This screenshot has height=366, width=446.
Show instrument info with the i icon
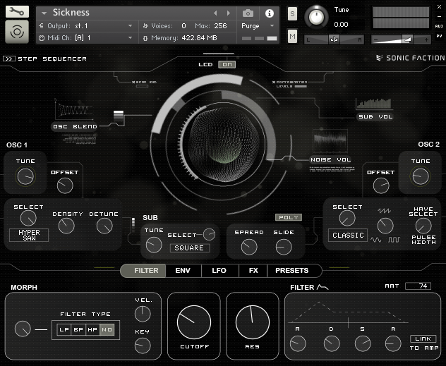(x=270, y=13)
